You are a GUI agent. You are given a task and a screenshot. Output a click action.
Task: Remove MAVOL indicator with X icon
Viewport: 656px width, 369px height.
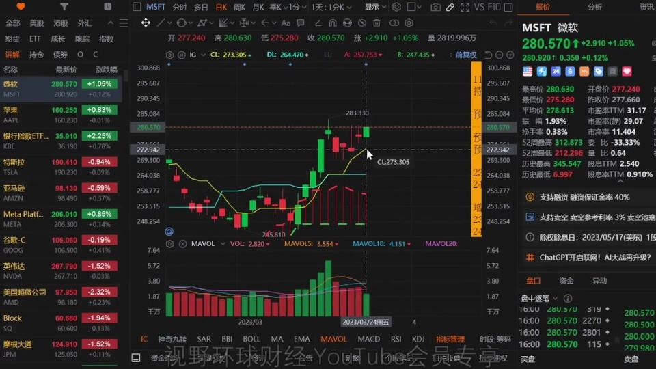(x=183, y=243)
